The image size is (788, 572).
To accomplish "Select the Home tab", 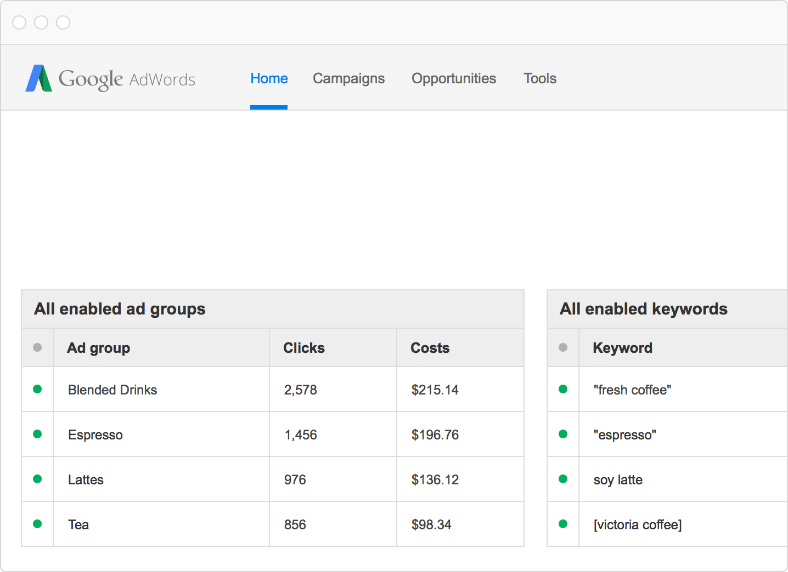I will [x=269, y=78].
